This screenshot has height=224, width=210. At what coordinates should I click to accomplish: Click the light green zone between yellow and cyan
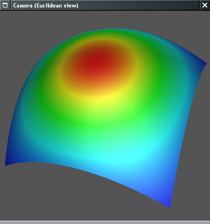(x=93, y=122)
